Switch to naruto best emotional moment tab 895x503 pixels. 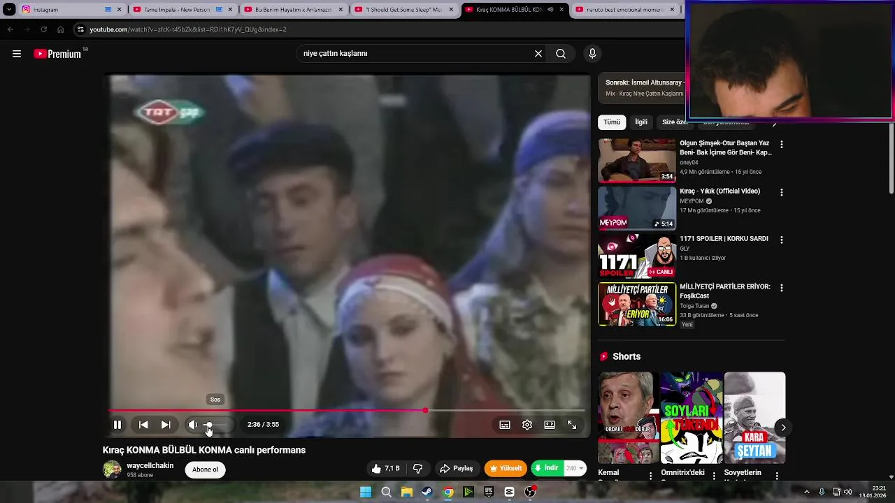coord(624,10)
